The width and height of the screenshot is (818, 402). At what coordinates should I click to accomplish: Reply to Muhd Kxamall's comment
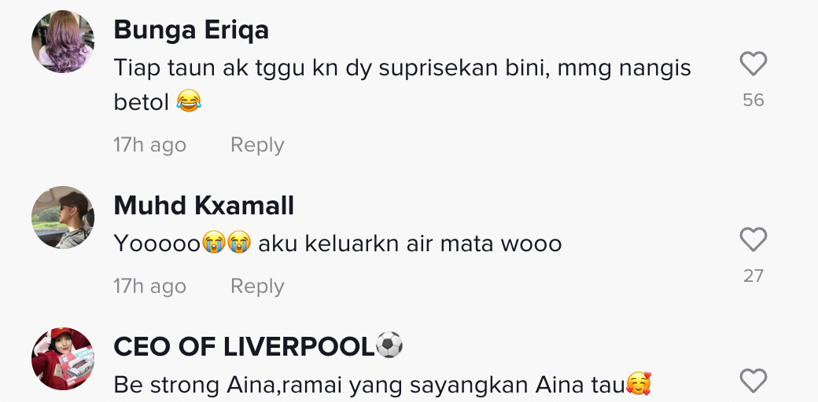pos(257,286)
